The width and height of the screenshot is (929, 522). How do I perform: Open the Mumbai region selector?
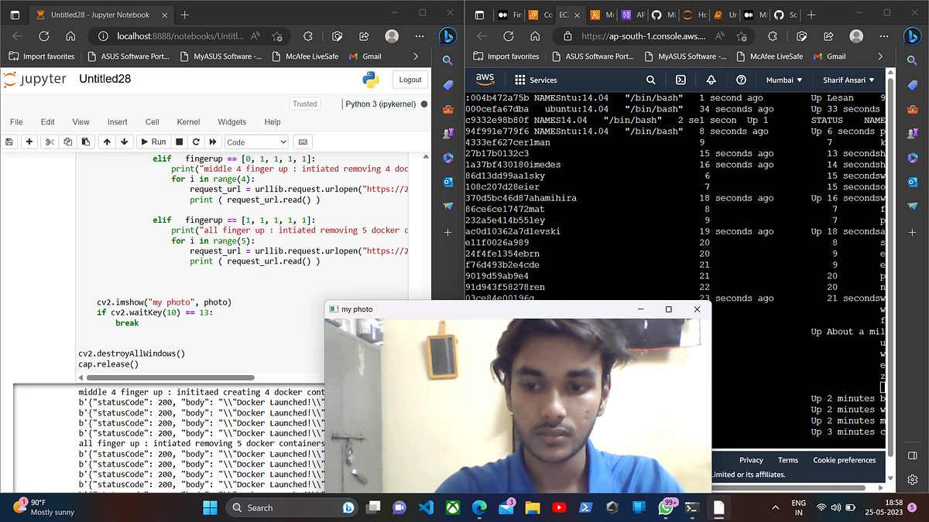point(783,80)
